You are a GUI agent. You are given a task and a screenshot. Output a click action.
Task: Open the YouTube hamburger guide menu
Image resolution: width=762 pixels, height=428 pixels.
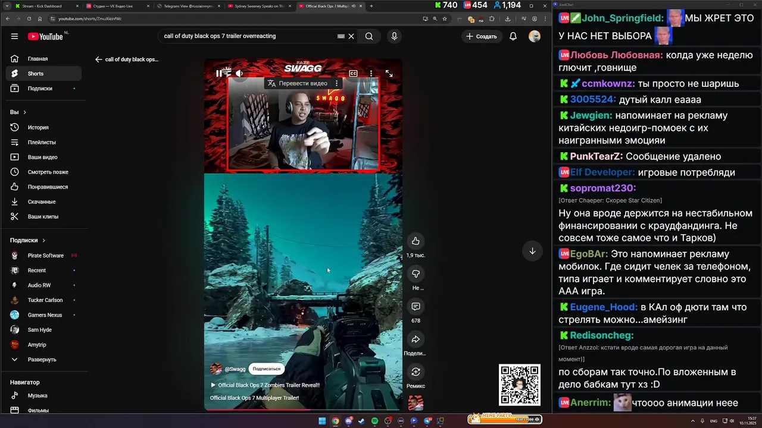click(14, 36)
